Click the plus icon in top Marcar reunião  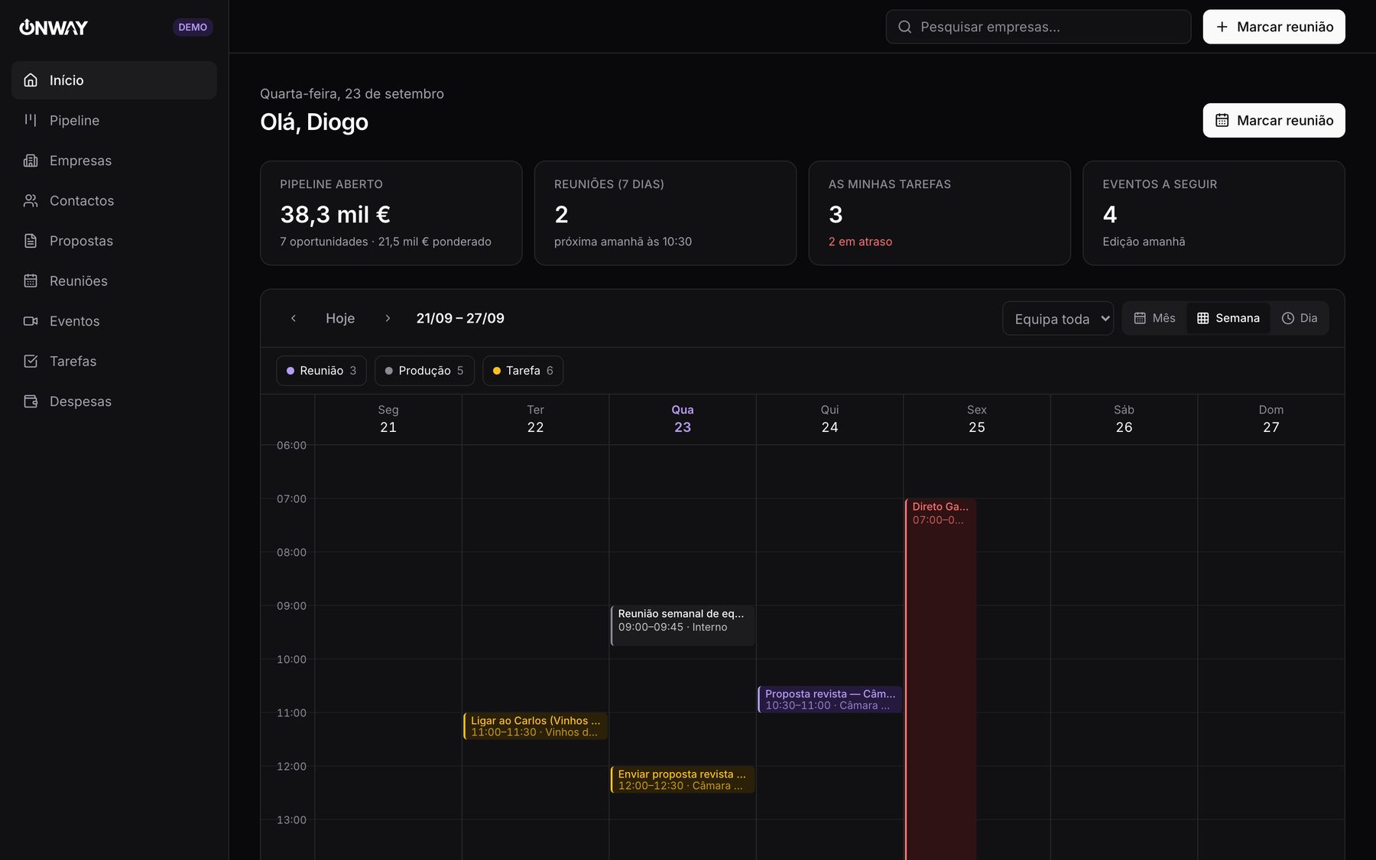click(1222, 27)
